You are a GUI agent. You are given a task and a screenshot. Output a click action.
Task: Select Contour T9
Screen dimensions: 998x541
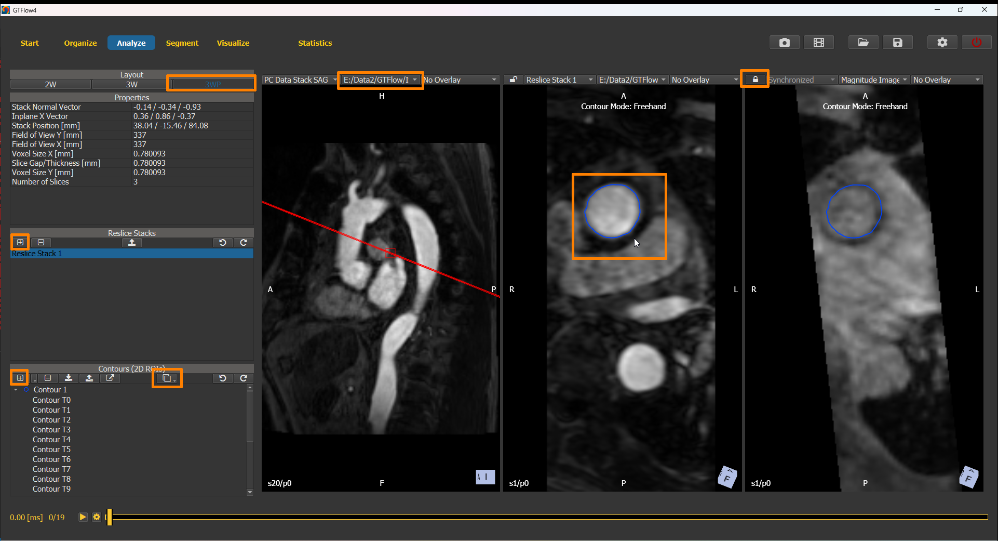pyautogui.click(x=51, y=489)
